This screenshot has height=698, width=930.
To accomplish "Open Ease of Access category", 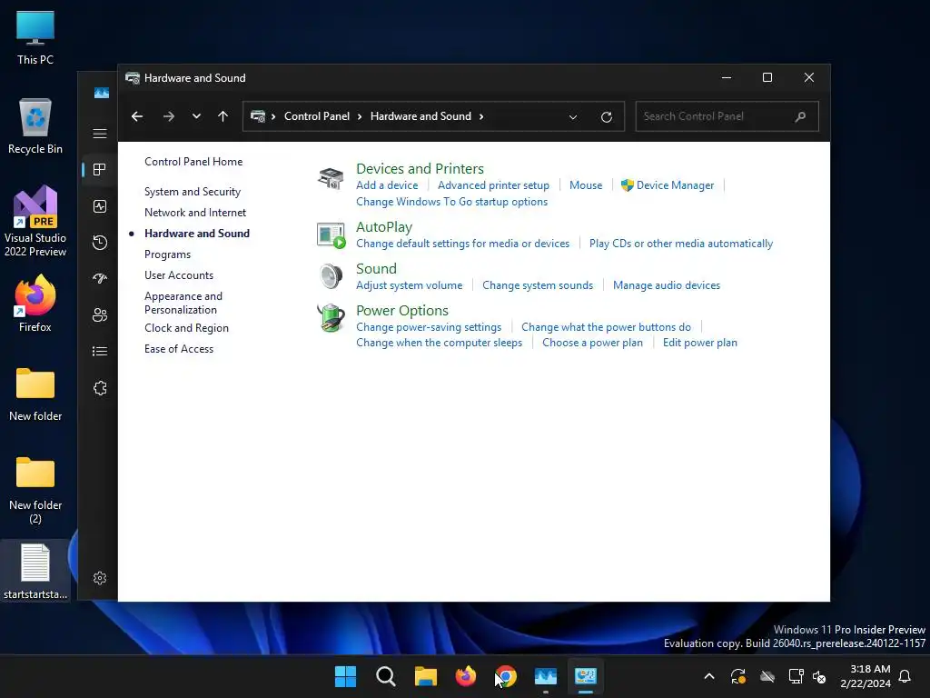I will (x=179, y=349).
